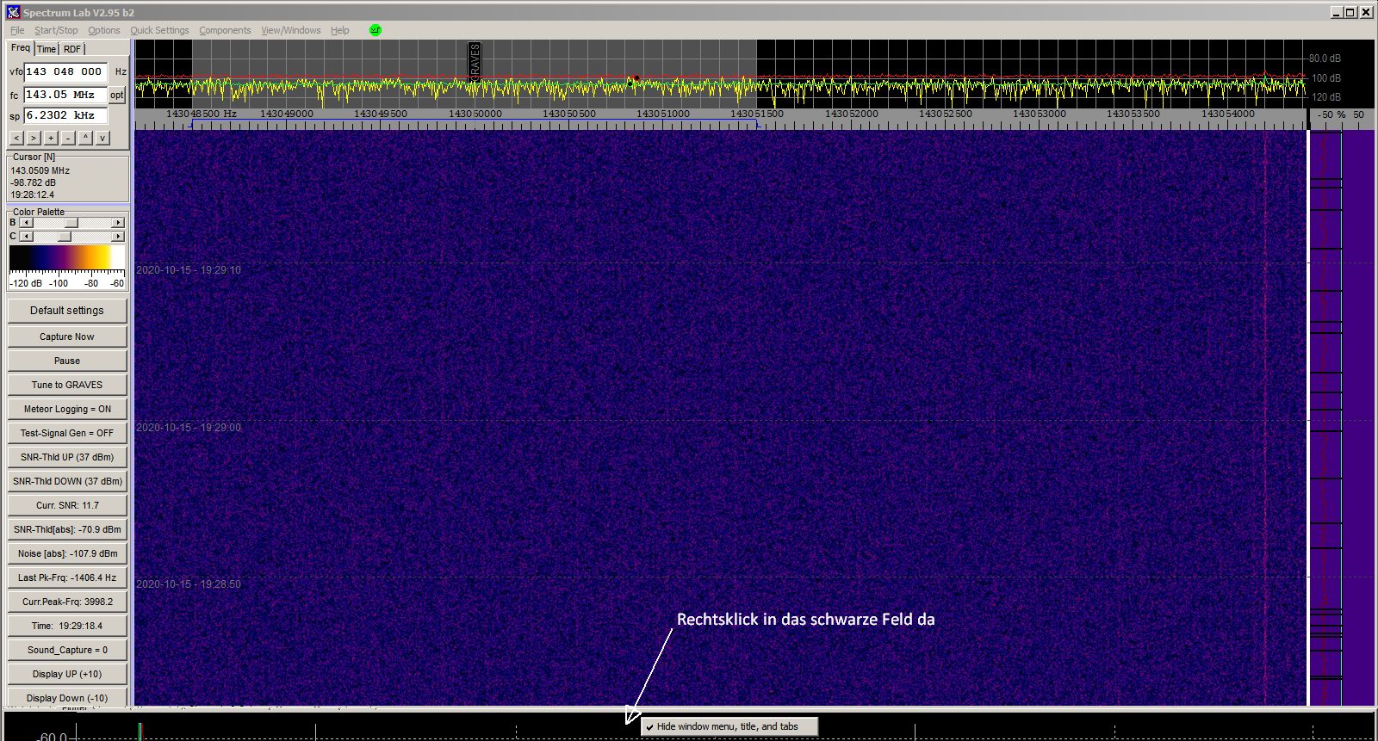Viewport: 1378px width, 741px height.
Task: Click SNR-Thld DOWN (37 dBm) button
Action: pyautogui.click(x=67, y=481)
